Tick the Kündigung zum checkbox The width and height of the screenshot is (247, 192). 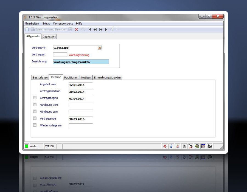[35, 111]
